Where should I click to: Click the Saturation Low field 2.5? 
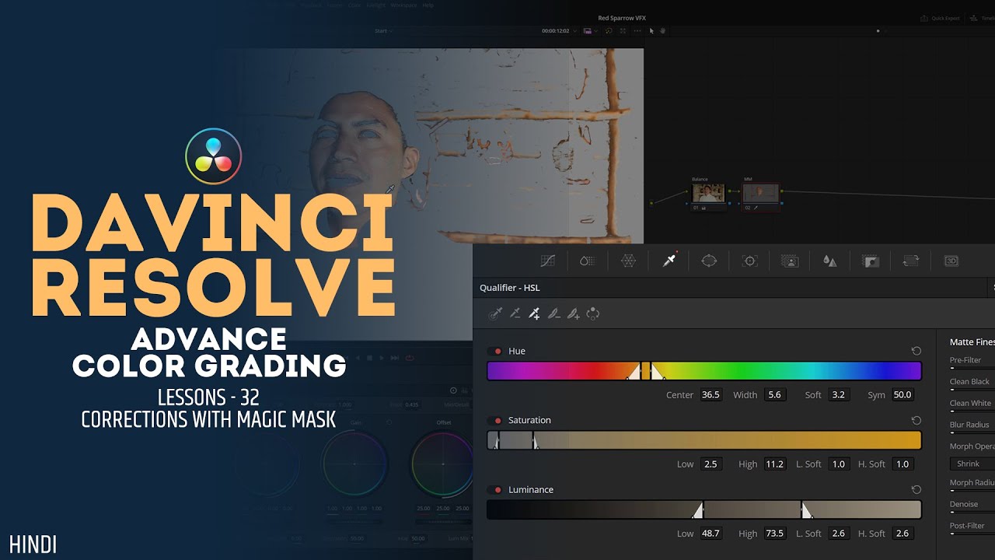(x=710, y=464)
